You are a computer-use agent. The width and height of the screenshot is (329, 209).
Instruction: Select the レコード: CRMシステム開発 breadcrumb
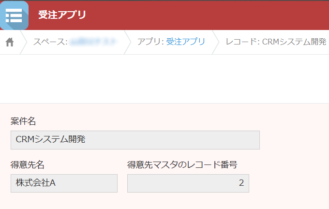276,42
